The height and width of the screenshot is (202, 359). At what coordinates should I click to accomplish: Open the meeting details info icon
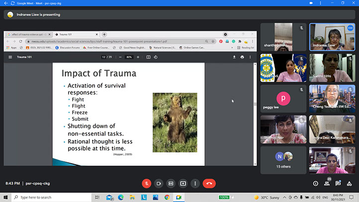point(315,183)
